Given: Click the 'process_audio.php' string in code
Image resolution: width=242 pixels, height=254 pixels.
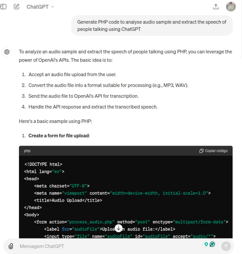Looking at the screenshot, I should 91,222.
